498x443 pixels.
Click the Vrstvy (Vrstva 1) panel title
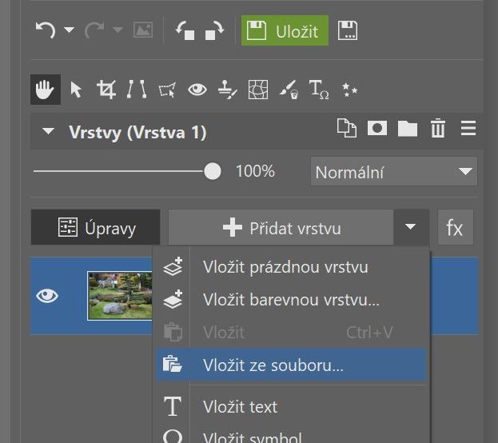(137, 132)
